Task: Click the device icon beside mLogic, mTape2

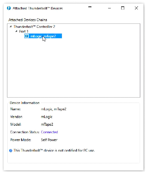Action: (x=27, y=36)
